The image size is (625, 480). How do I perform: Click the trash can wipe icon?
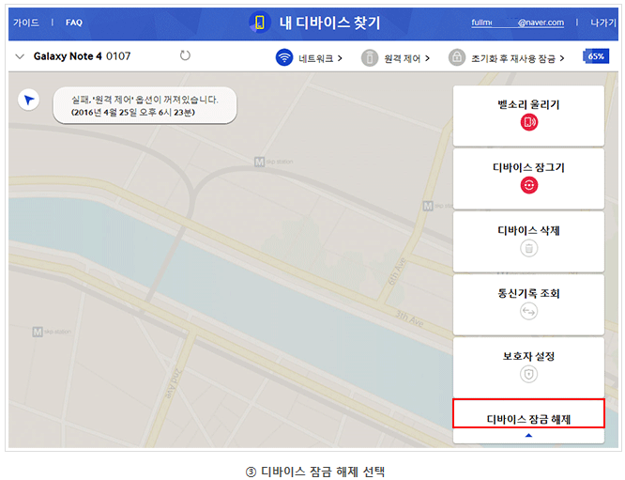[529, 248]
